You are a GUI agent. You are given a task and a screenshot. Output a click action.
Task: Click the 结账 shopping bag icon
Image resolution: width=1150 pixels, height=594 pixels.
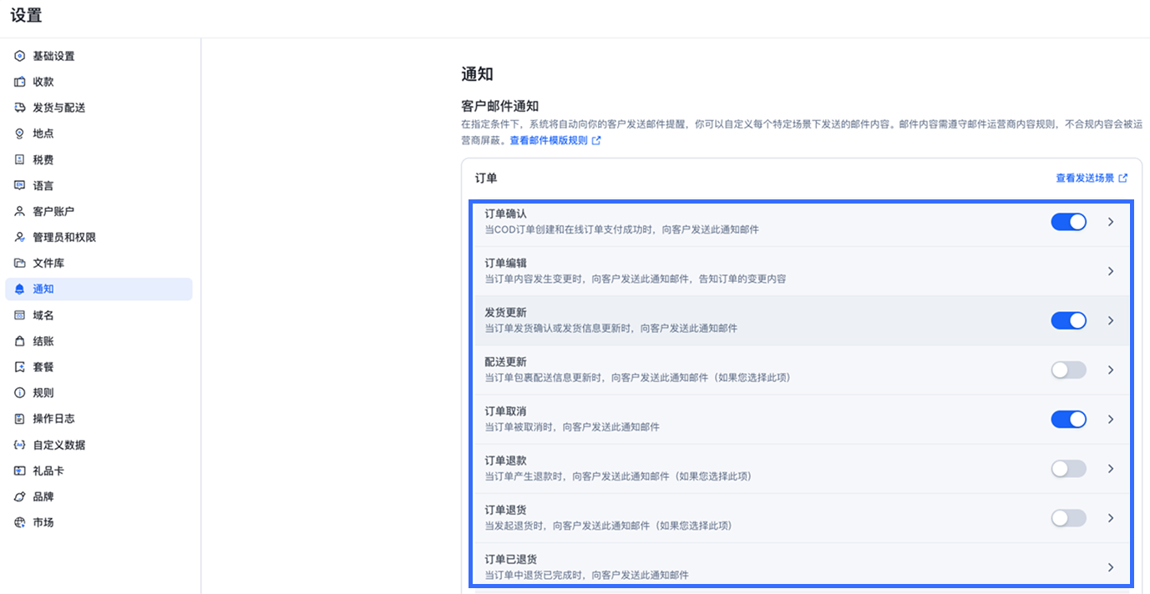pyautogui.click(x=19, y=341)
